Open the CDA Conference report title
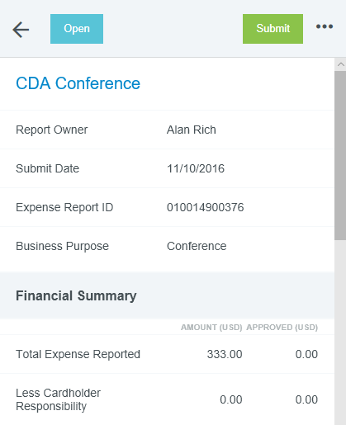346x425 pixels. click(78, 83)
